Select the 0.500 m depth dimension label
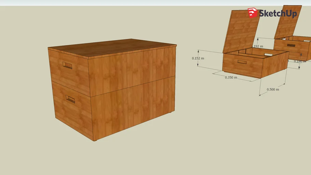This screenshot has width=311, height=175. point(273,90)
